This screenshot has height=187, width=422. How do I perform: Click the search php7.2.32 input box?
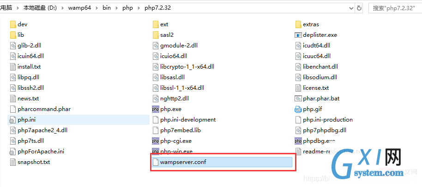[x=395, y=8]
